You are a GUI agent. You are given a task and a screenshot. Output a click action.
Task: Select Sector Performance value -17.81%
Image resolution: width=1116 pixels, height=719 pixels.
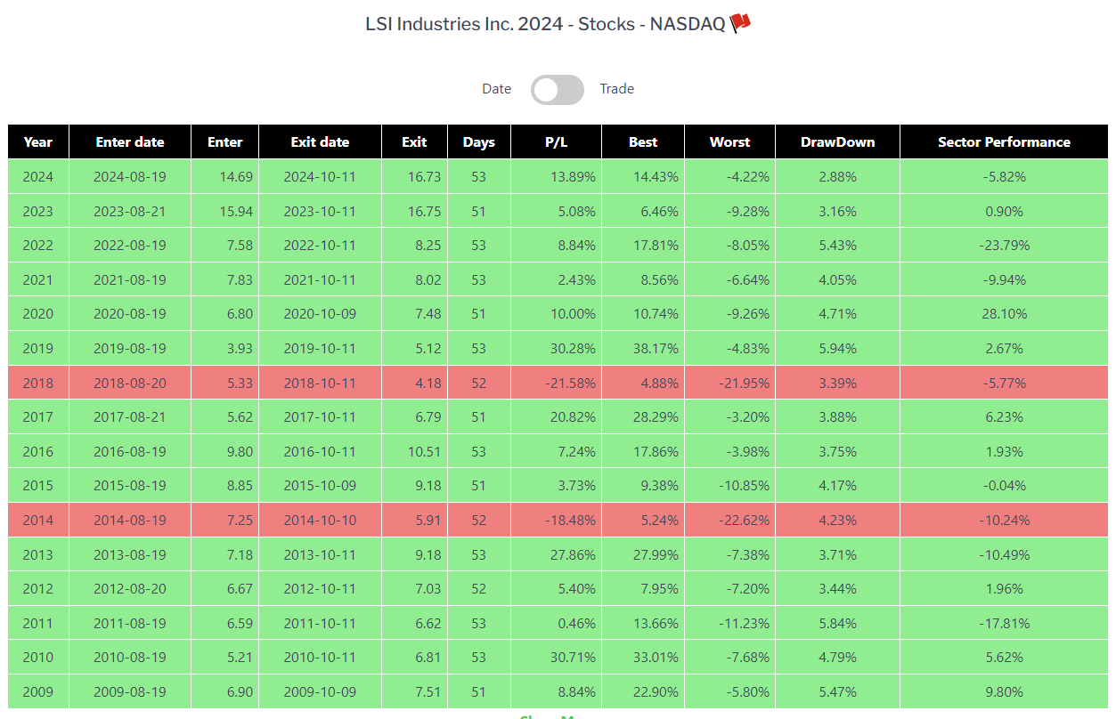(x=1005, y=624)
